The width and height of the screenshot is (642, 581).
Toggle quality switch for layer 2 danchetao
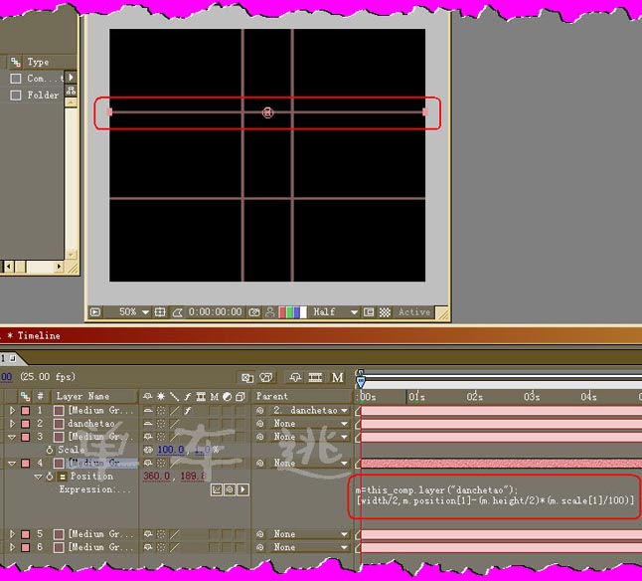click(175, 423)
